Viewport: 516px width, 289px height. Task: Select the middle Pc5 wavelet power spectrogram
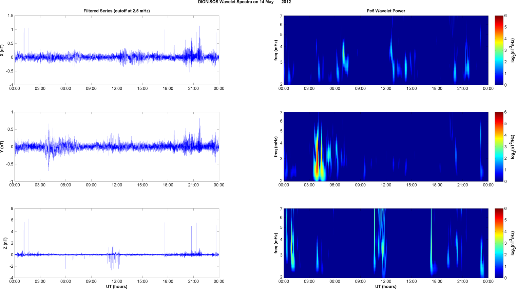click(386, 147)
